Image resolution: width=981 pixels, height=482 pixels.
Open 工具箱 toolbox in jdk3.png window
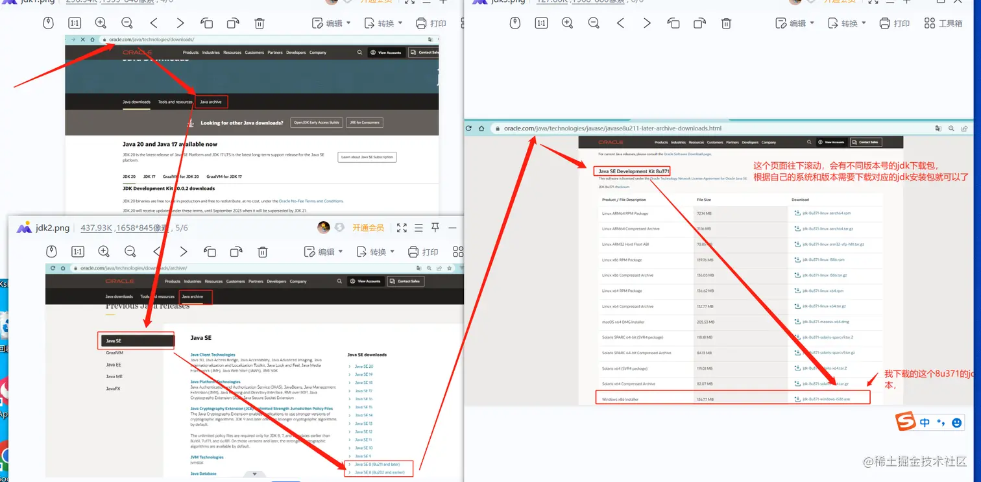943,23
